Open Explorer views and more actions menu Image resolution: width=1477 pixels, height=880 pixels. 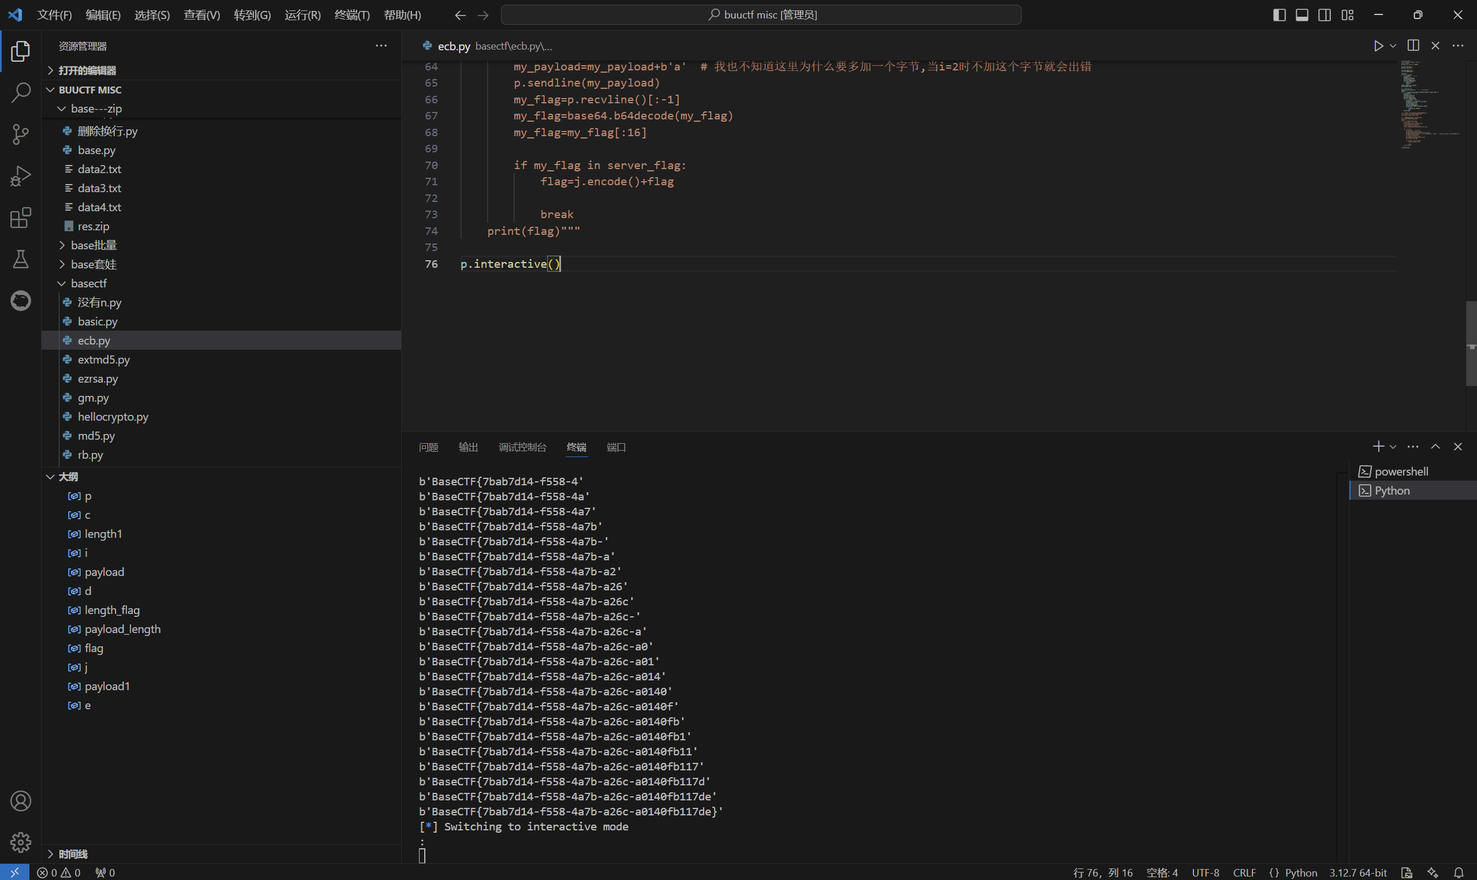pos(382,46)
